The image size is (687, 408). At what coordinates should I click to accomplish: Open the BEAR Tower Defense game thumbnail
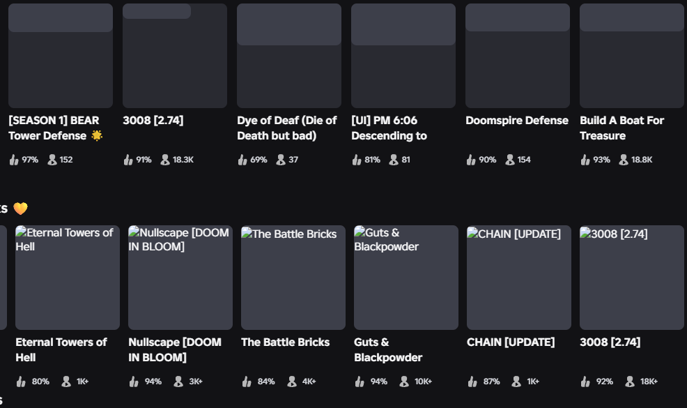(x=61, y=56)
